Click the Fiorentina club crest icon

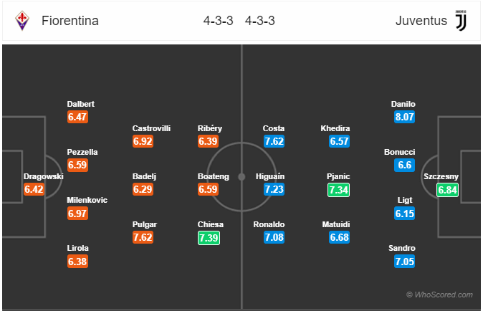22,21
